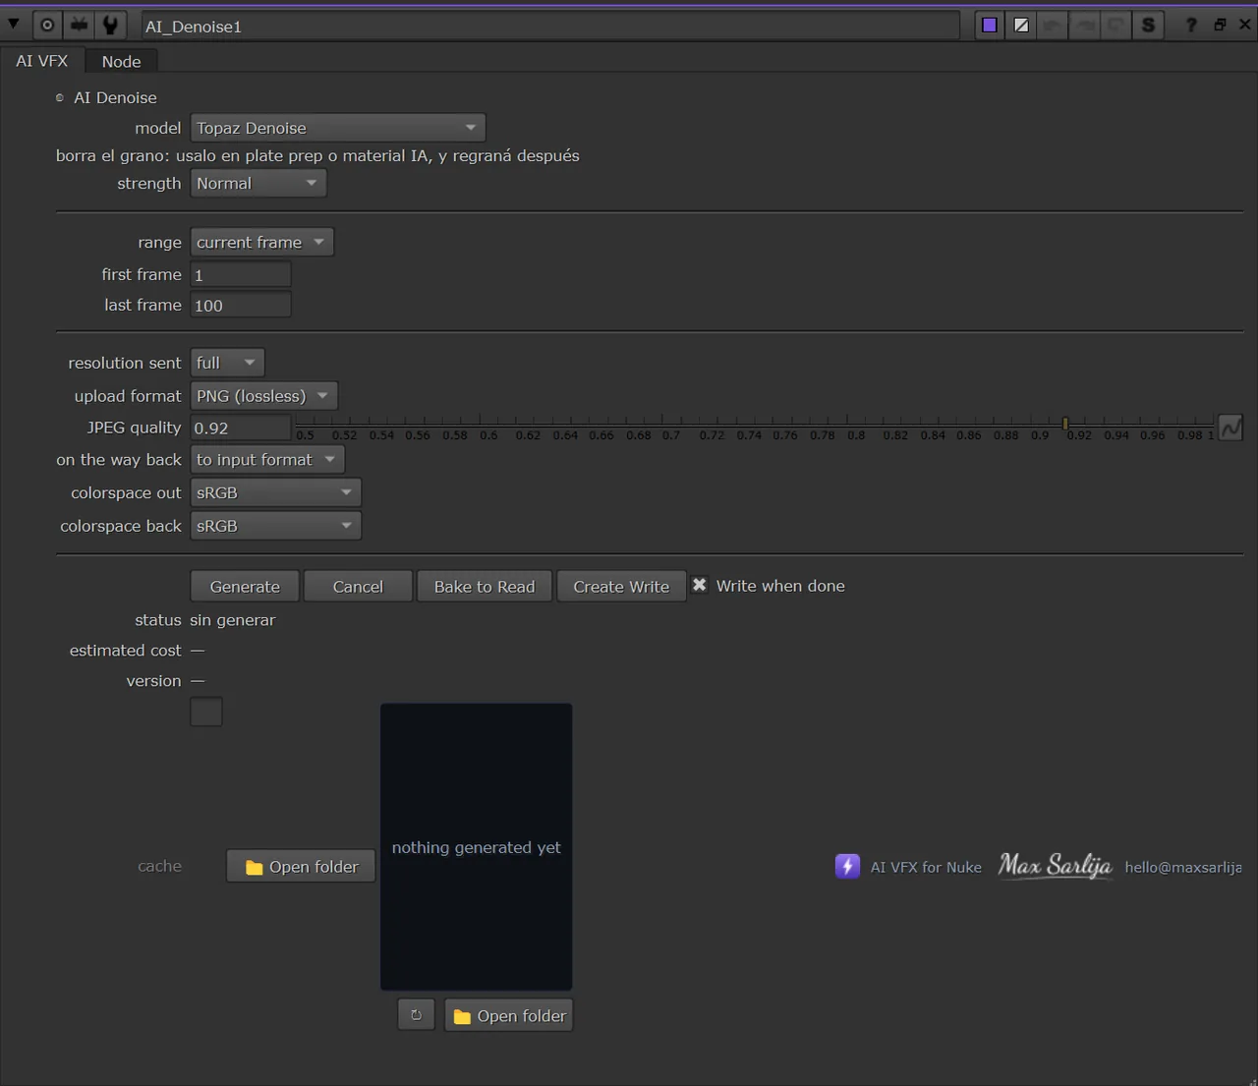This screenshot has height=1086, width=1258.
Task: Float the properties panel window icon
Action: pyautogui.click(x=1220, y=25)
